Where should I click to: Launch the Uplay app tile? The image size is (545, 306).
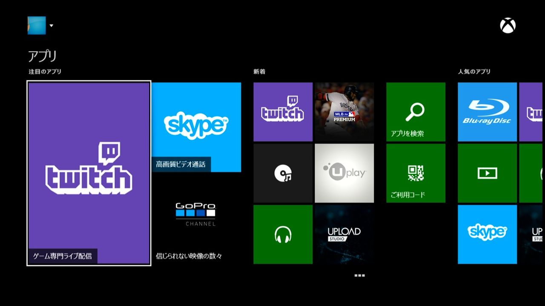(344, 173)
